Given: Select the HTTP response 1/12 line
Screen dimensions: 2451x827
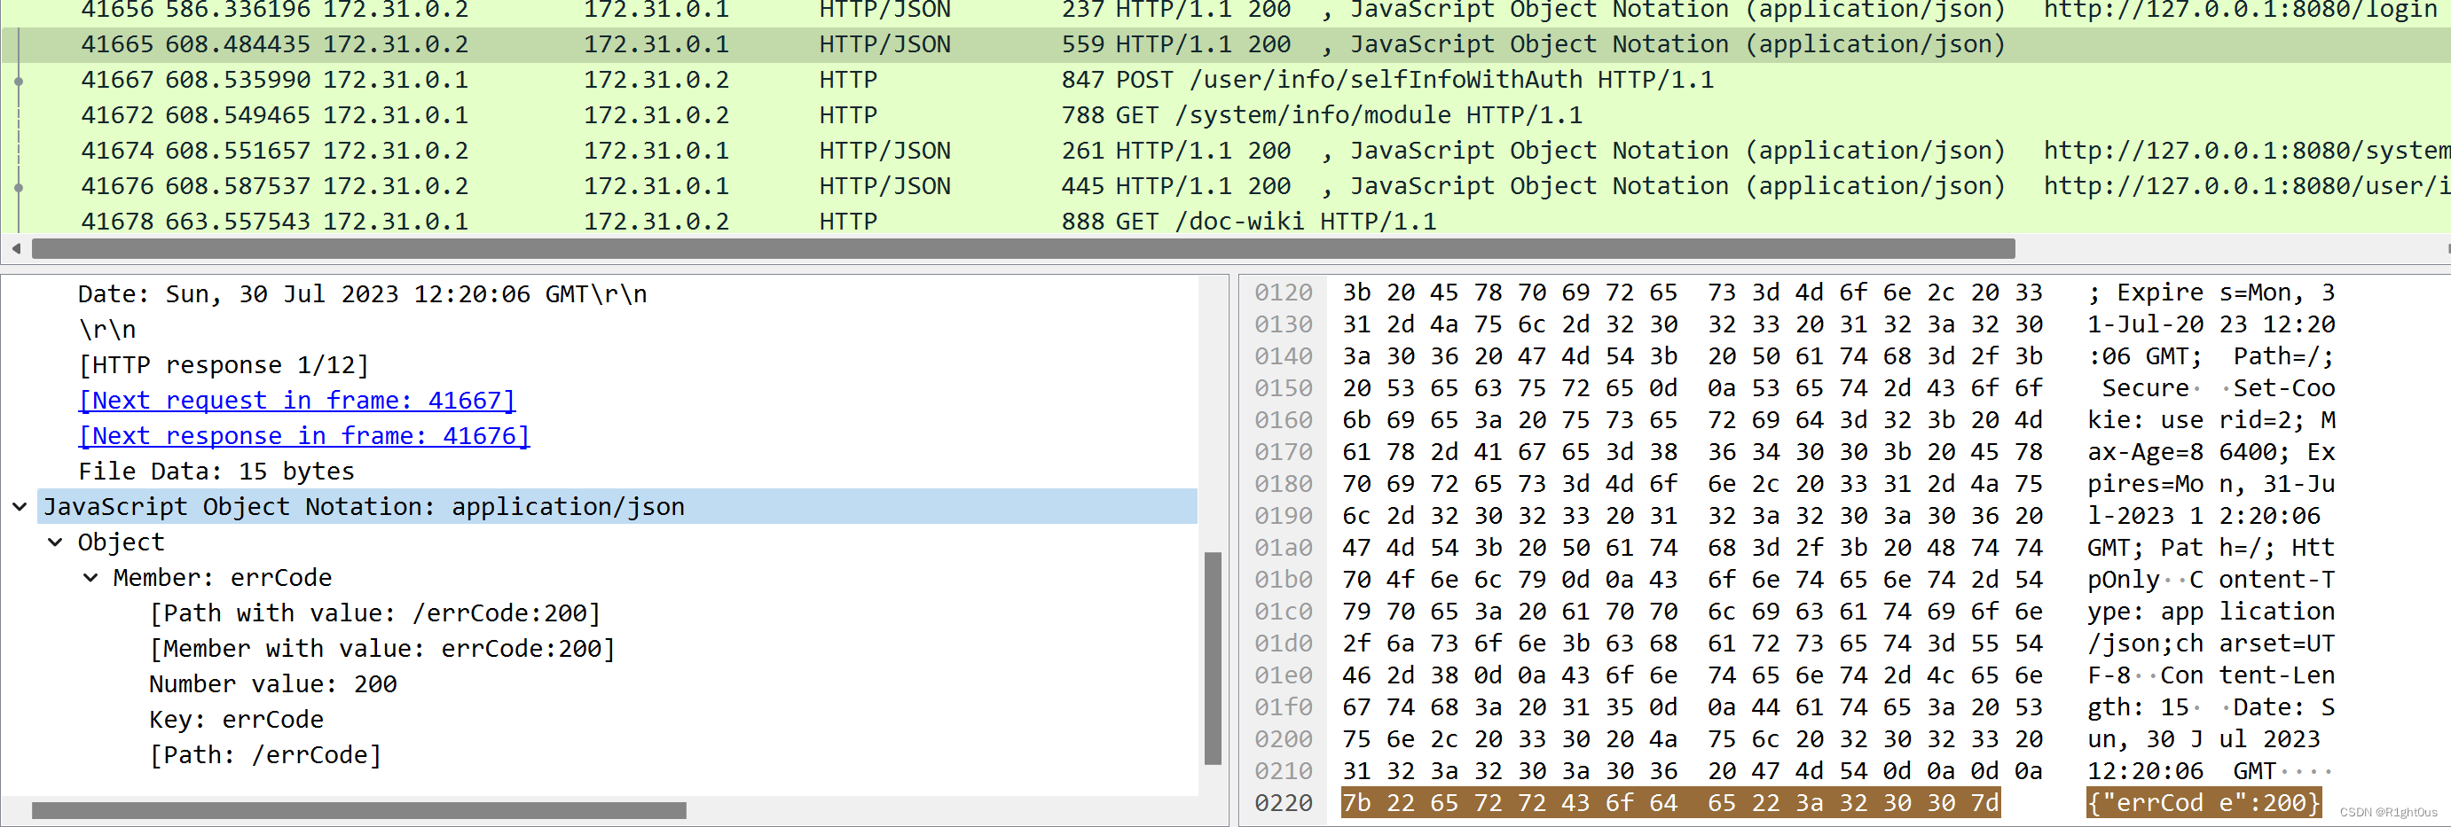Looking at the screenshot, I should [x=223, y=365].
